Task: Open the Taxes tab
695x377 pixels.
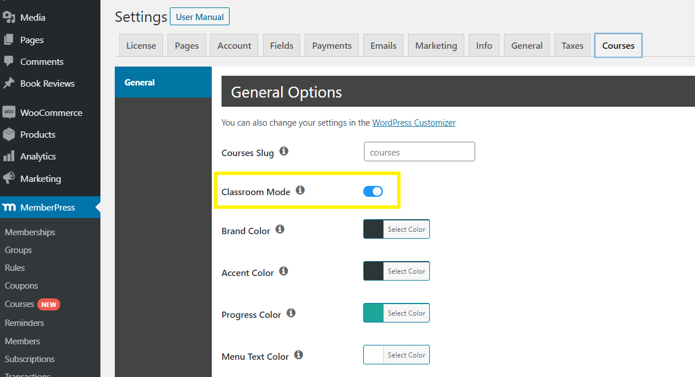Action: pos(572,45)
